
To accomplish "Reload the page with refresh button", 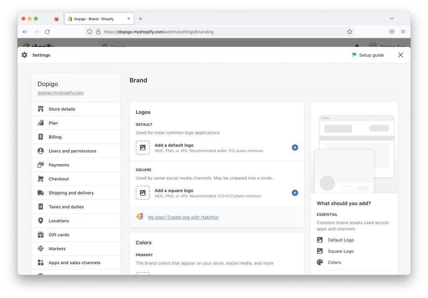I will pos(48,32).
